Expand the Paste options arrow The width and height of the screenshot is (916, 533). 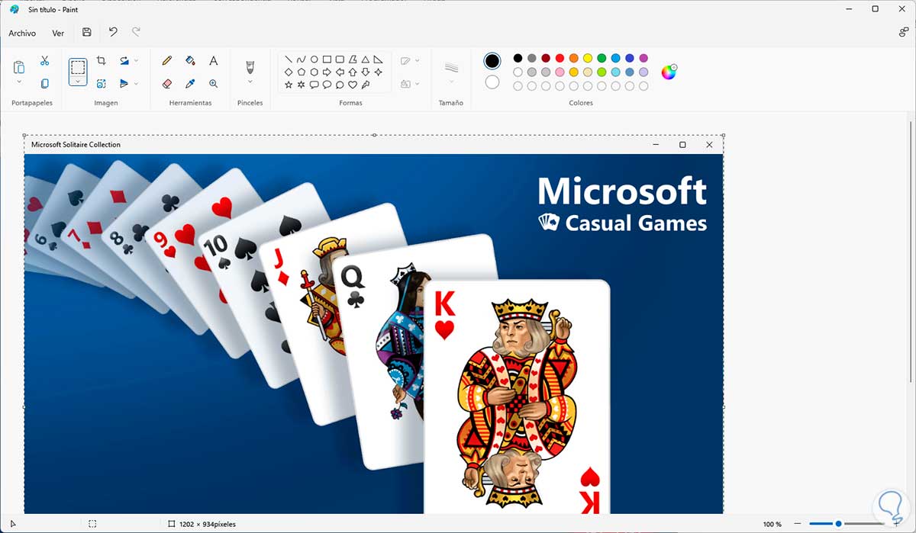[x=19, y=82]
